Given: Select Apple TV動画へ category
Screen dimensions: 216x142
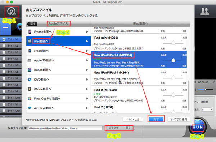Looking at the screenshot, I should tap(58, 60).
